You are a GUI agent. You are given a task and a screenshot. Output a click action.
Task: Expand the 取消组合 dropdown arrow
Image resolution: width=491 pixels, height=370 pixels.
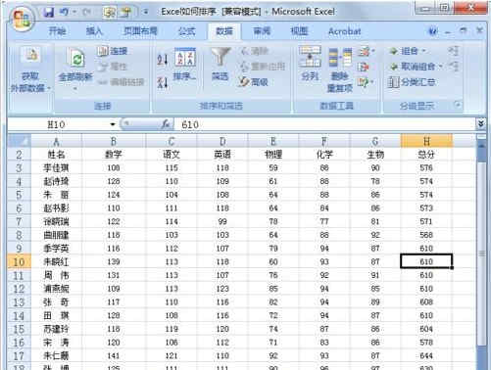pyautogui.click(x=440, y=67)
